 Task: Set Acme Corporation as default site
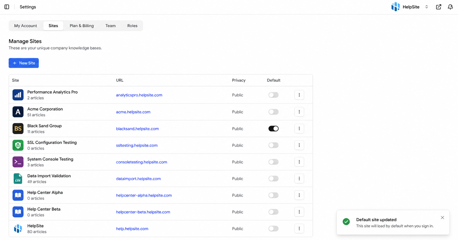click(x=273, y=112)
